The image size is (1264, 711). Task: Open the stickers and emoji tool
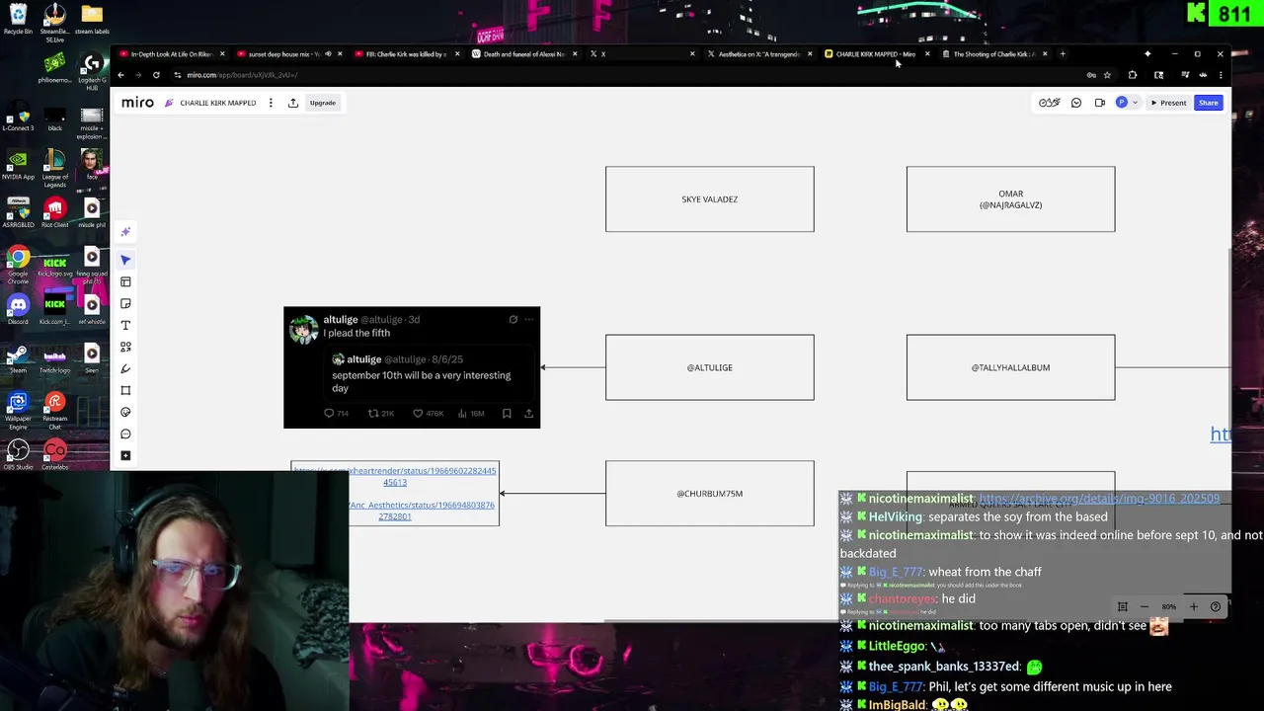[125, 413]
